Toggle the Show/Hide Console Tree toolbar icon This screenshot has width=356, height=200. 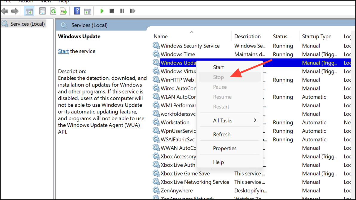(x=29, y=11)
